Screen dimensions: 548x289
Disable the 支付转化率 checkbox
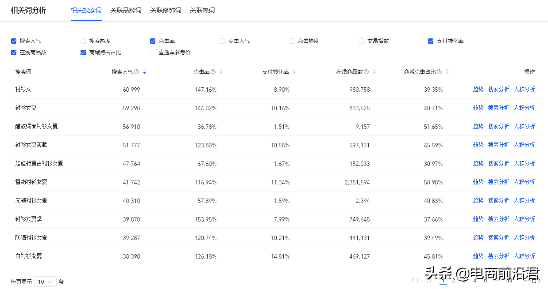click(430, 41)
